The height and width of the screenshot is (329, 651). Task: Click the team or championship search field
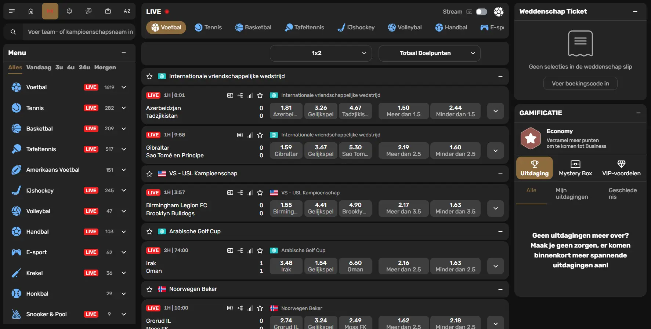pyautogui.click(x=79, y=32)
